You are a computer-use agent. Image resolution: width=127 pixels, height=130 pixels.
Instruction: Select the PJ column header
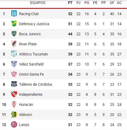pos(78,3)
